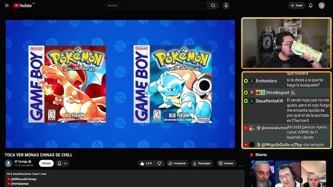Open the Short with gray-bearded man
This screenshot has height=187, width=333.
tap(262, 174)
